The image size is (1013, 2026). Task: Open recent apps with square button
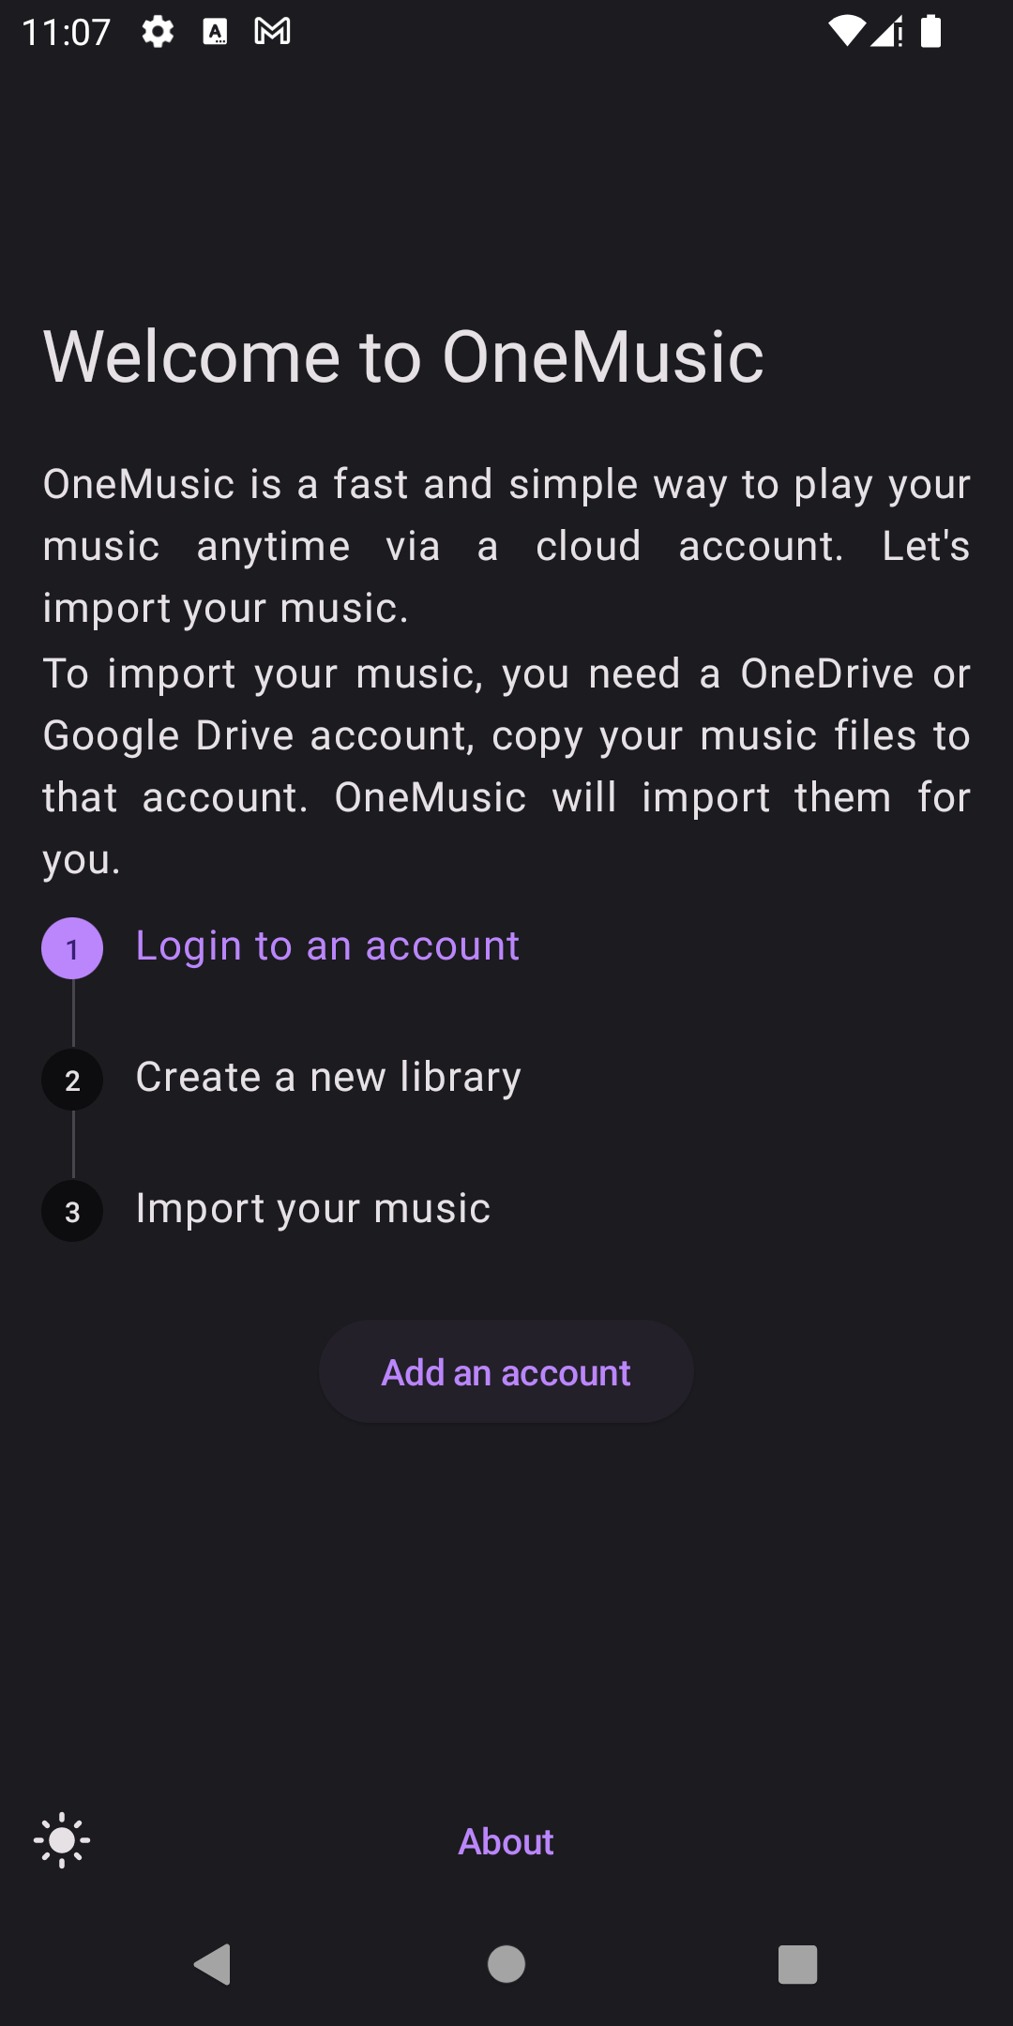click(x=798, y=1964)
